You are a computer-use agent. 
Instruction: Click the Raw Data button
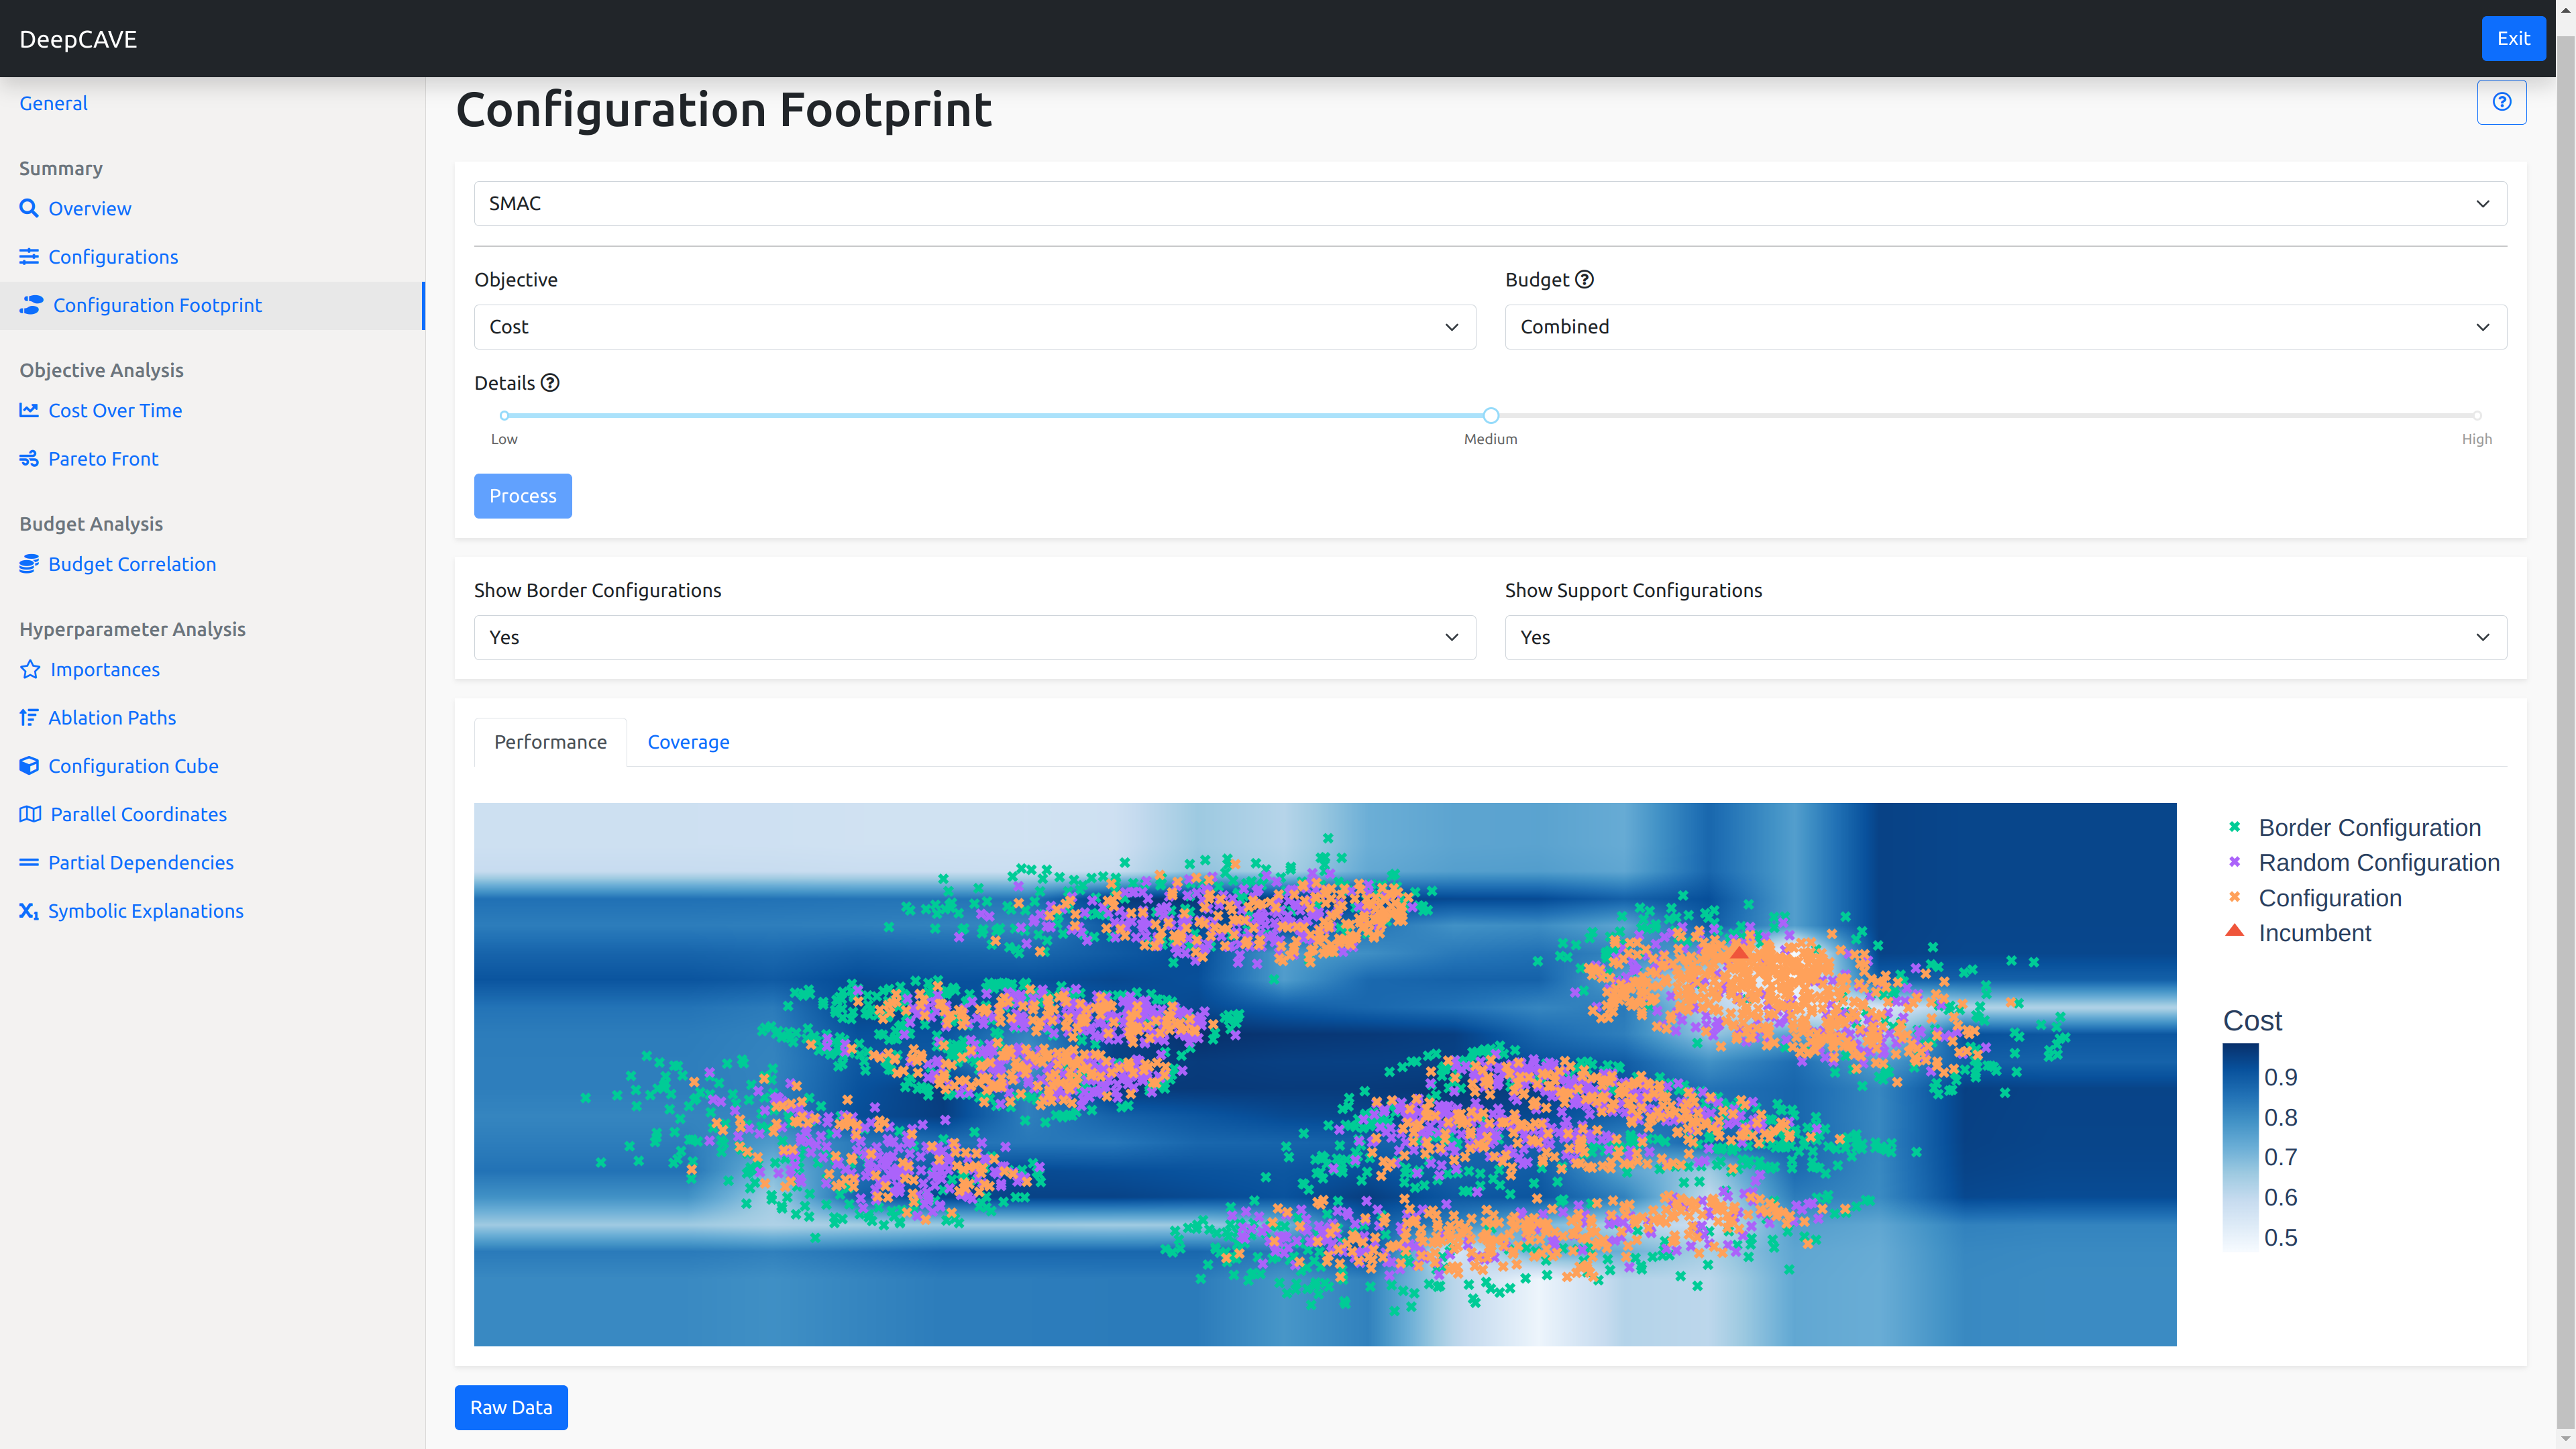tap(511, 1407)
